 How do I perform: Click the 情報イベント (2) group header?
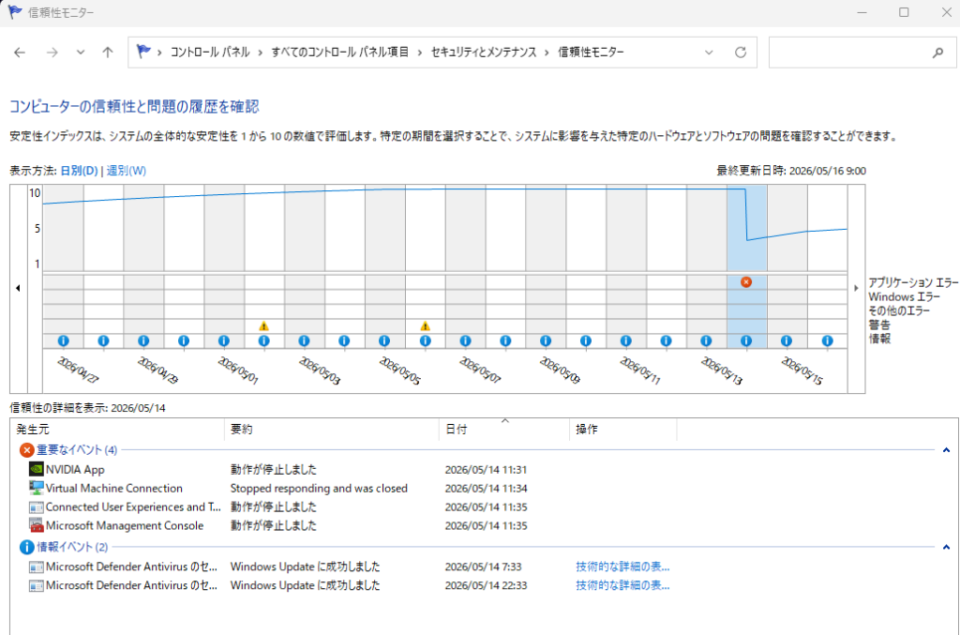point(72,547)
